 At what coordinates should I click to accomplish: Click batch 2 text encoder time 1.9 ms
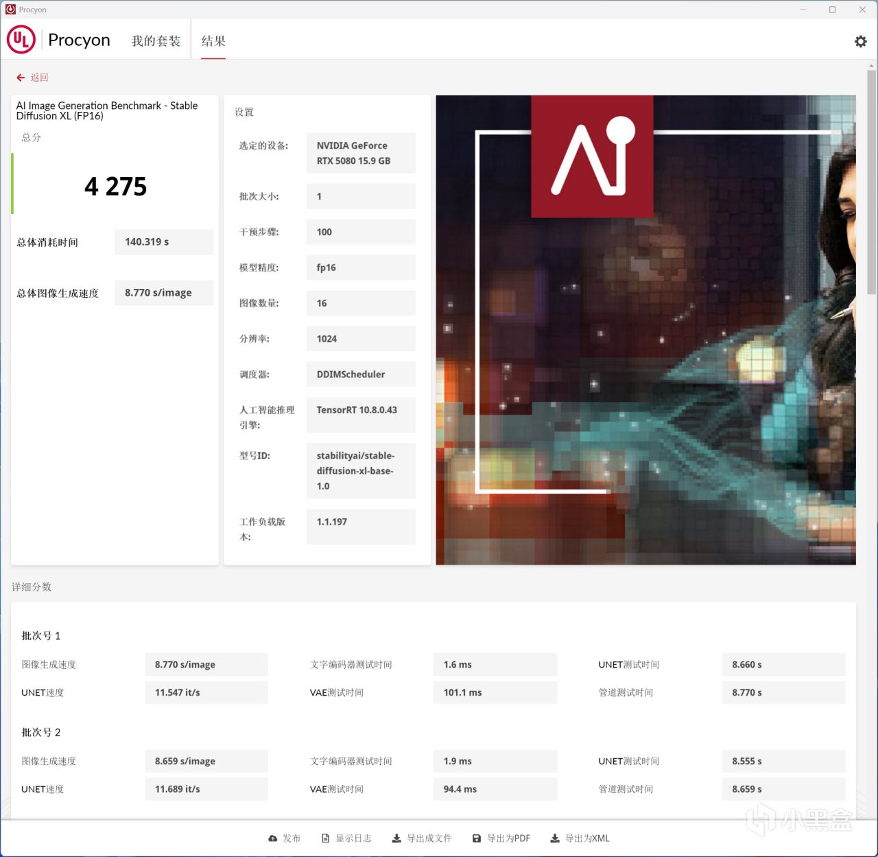[495, 762]
